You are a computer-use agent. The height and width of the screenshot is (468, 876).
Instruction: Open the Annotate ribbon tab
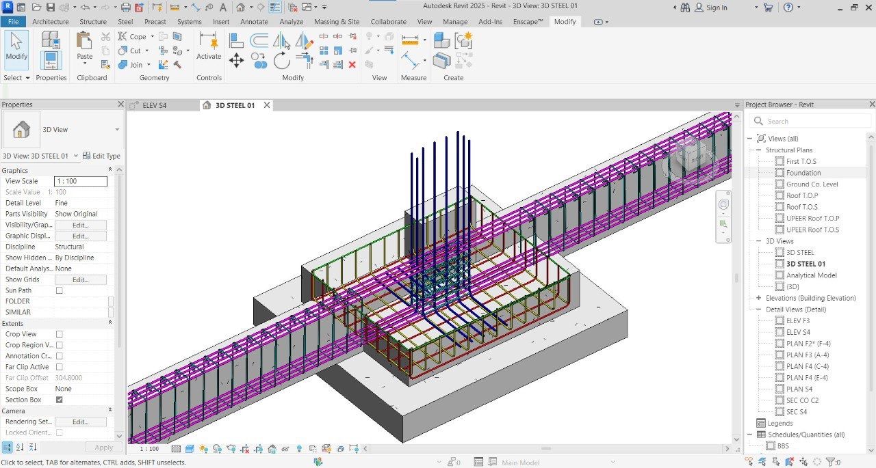(255, 22)
